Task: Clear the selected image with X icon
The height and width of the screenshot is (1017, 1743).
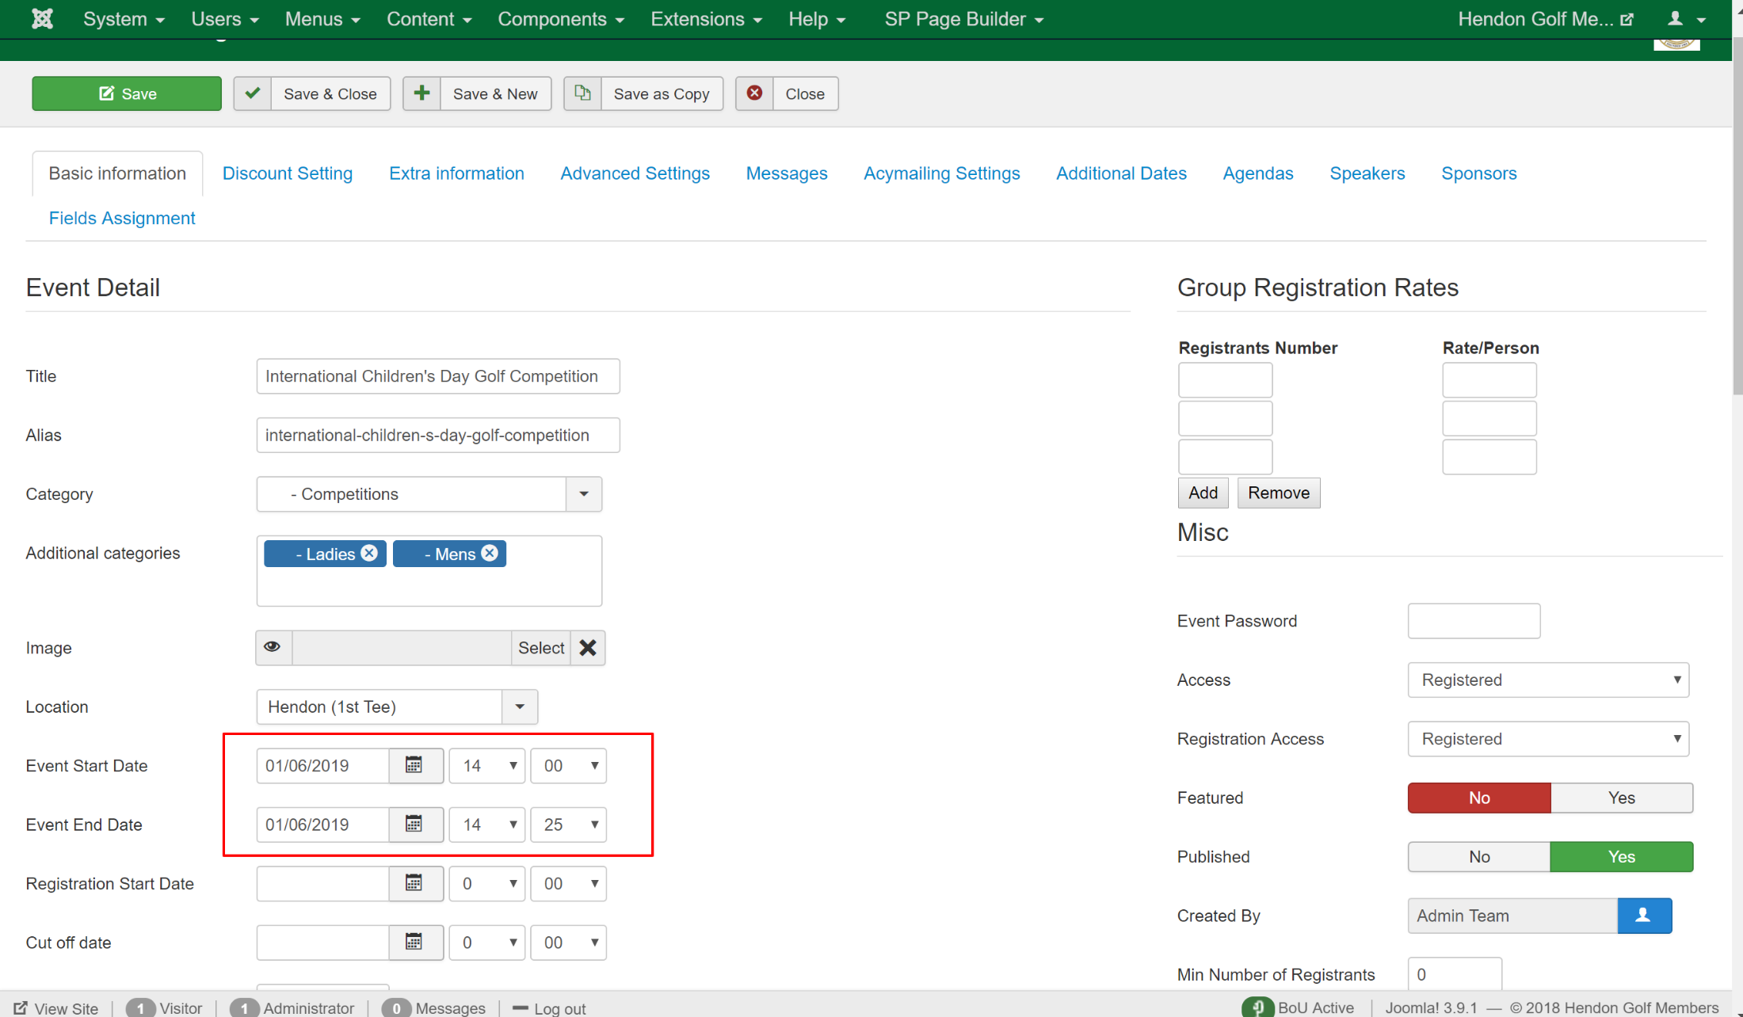Action: (x=588, y=648)
